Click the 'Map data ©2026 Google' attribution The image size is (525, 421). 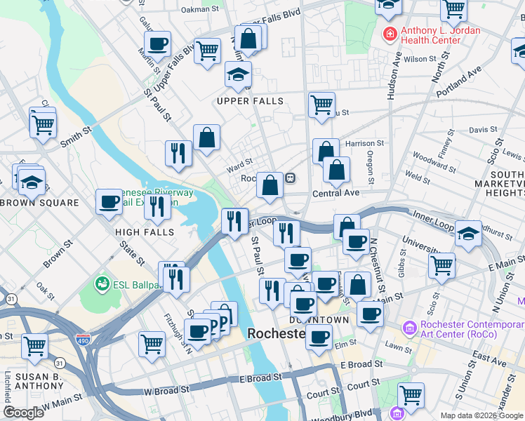pyautogui.click(x=481, y=416)
